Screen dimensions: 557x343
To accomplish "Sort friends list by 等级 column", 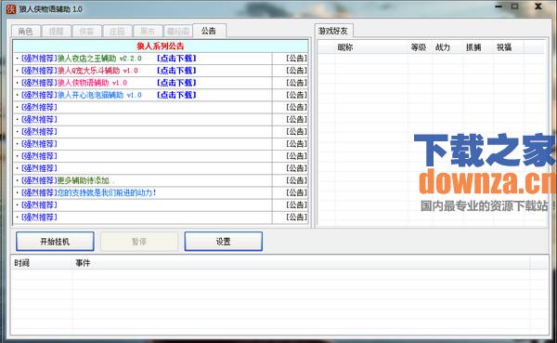I will (x=419, y=47).
